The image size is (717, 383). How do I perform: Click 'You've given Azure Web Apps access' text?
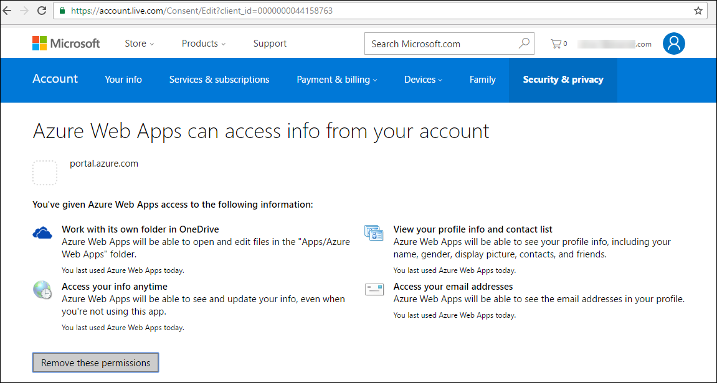(x=173, y=205)
